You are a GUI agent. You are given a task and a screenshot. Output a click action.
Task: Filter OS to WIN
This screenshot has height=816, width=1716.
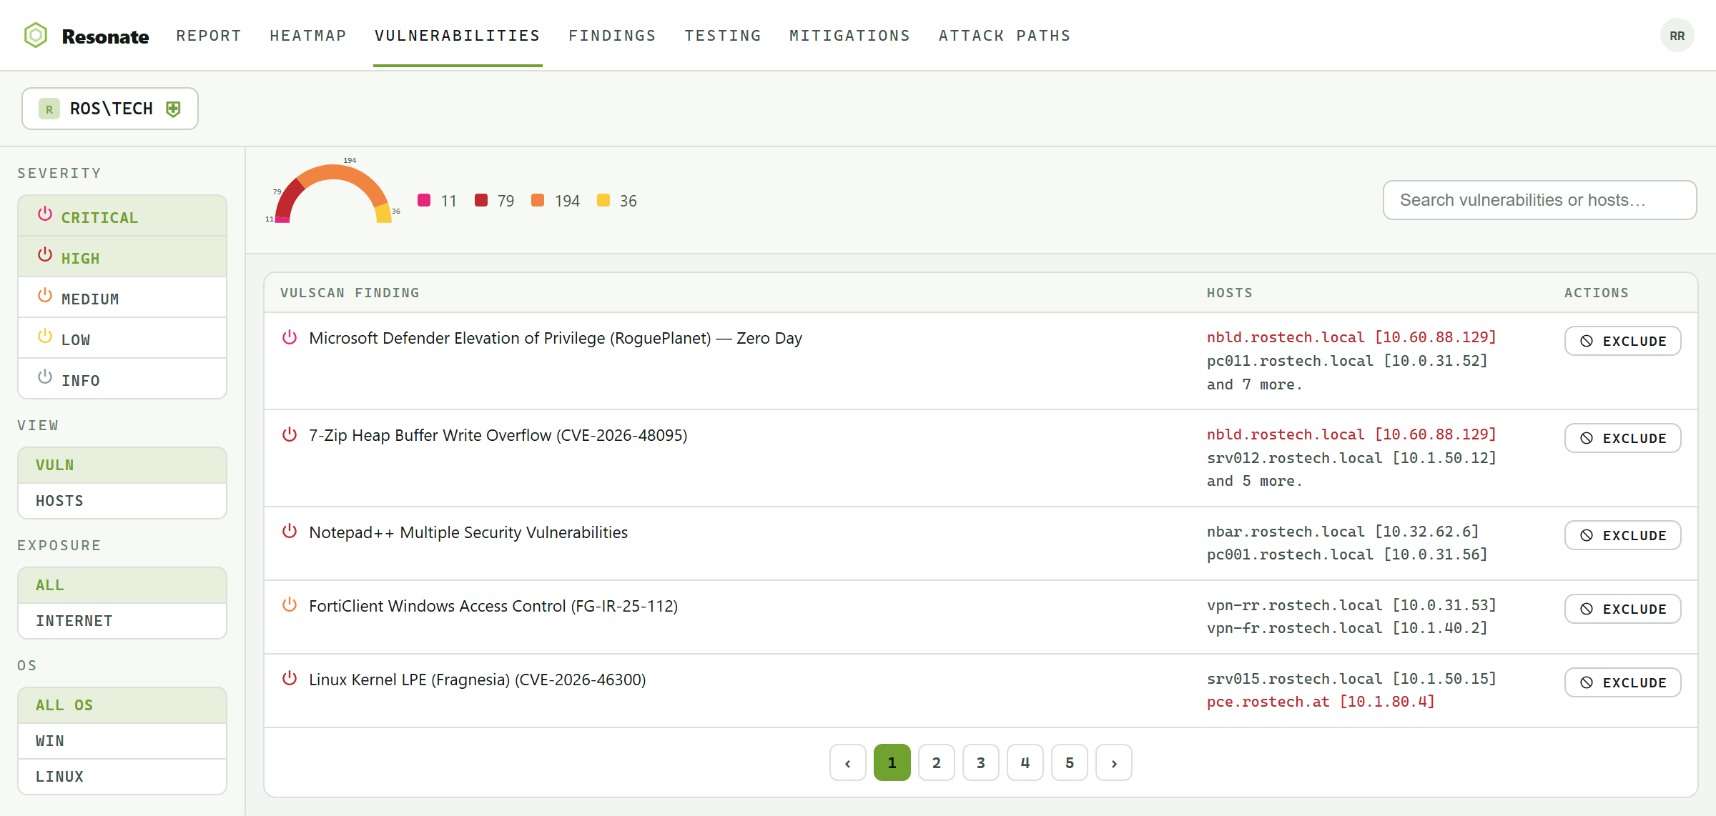click(122, 741)
